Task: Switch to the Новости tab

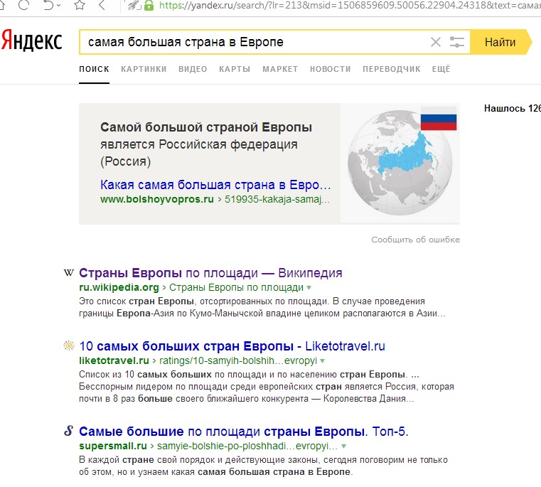Action: (330, 69)
